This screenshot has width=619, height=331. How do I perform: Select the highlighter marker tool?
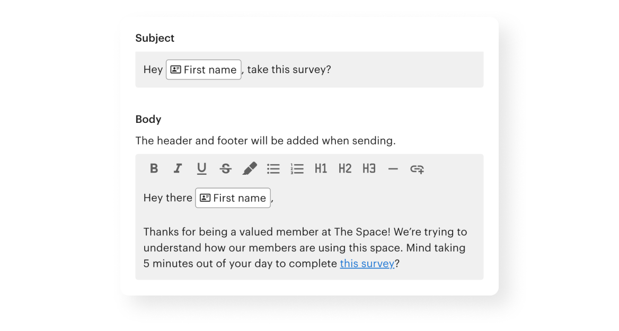[250, 168]
